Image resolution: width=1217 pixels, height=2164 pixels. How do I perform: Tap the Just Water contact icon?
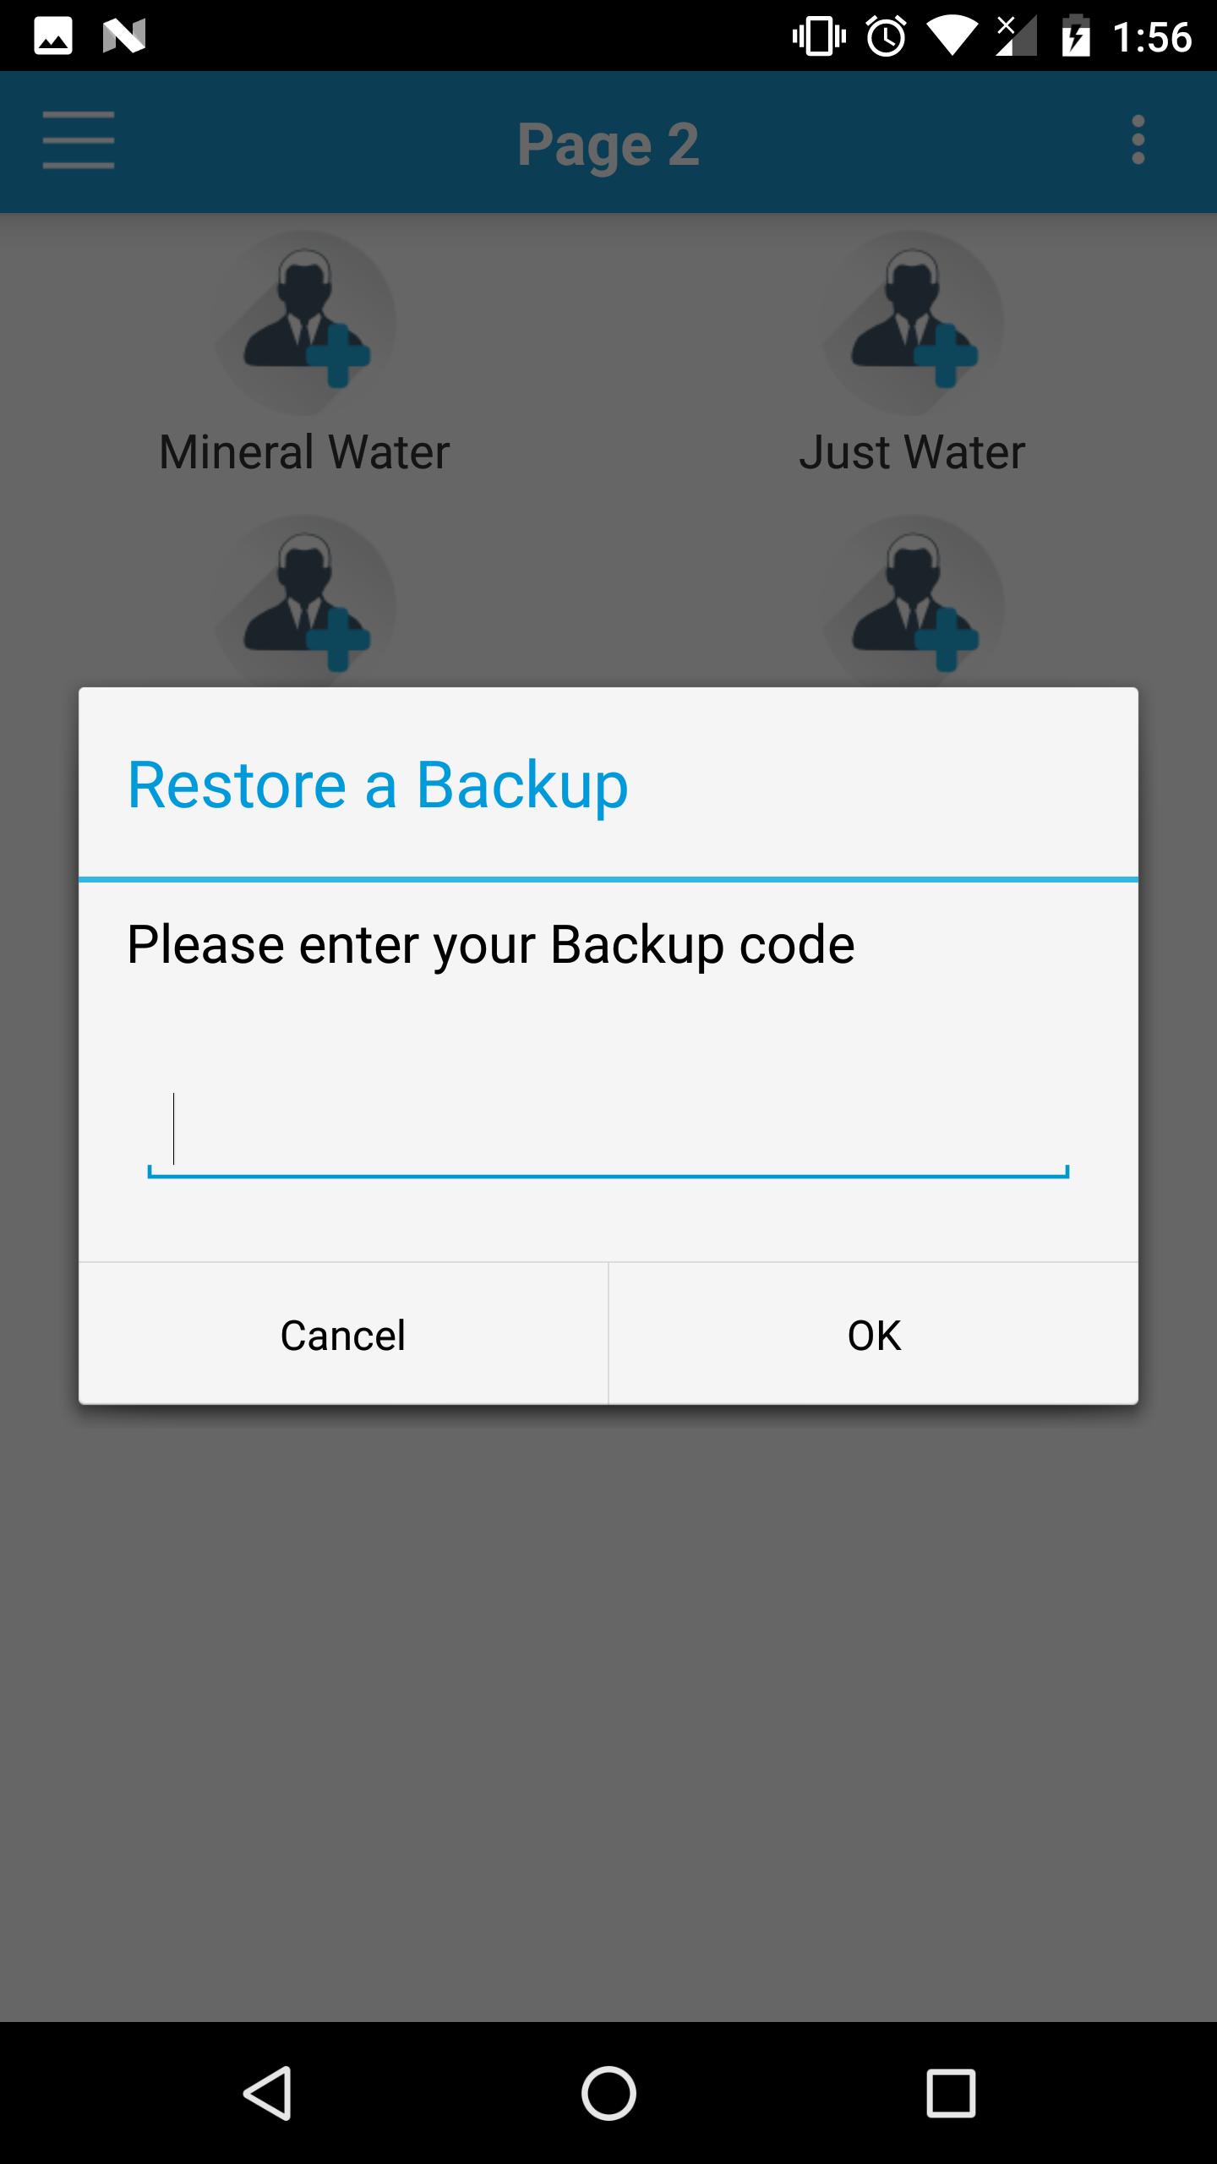pyautogui.click(x=912, y=323)
